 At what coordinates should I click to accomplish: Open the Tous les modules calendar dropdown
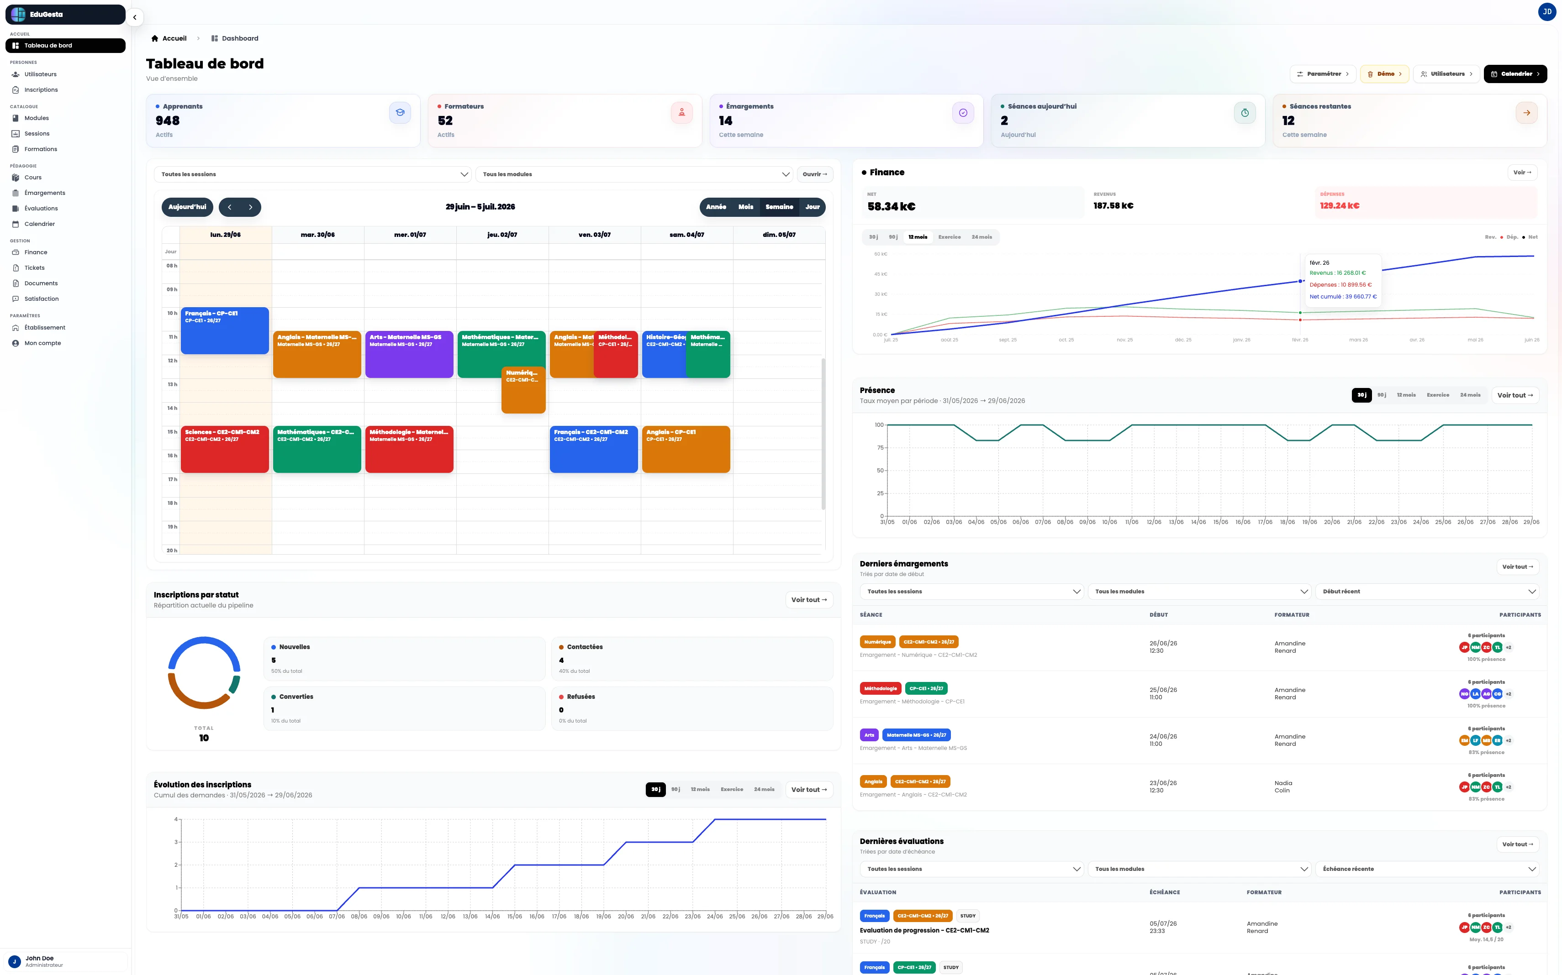click(x=633, y=174)
